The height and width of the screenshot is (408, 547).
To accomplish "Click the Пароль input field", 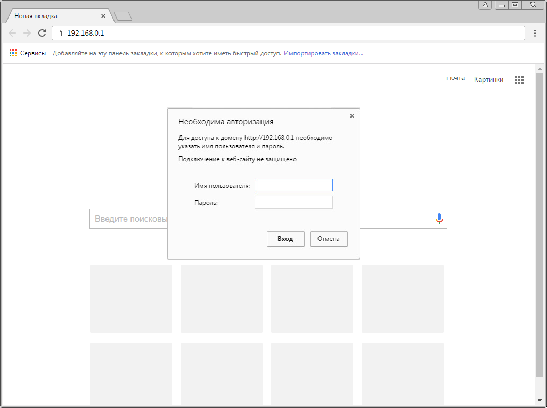I will (x=293, y=202).
